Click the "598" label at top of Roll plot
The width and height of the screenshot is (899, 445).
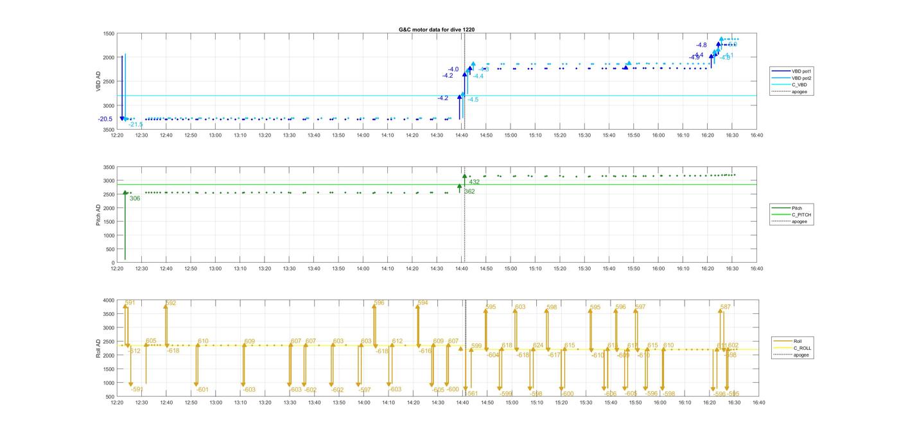tap(552, 307)
